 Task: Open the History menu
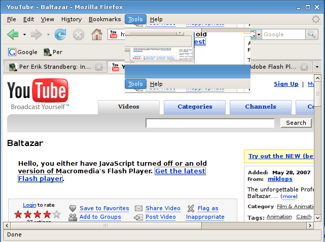click(x=71, y=19)
